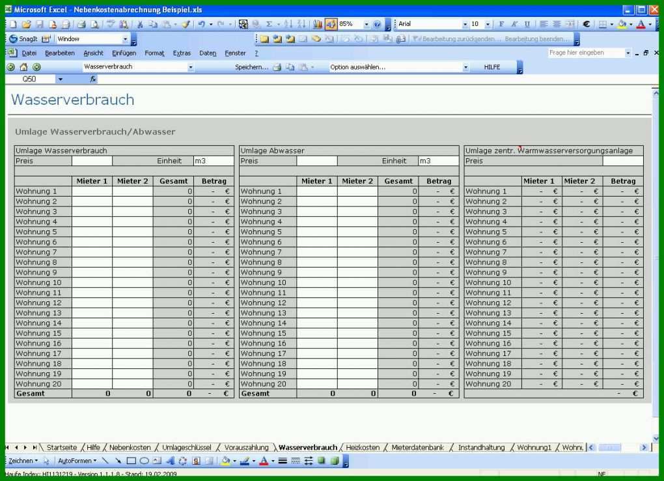664x481 pixels.
Task: Open a file via folder icon
Action: coord(26,24)
